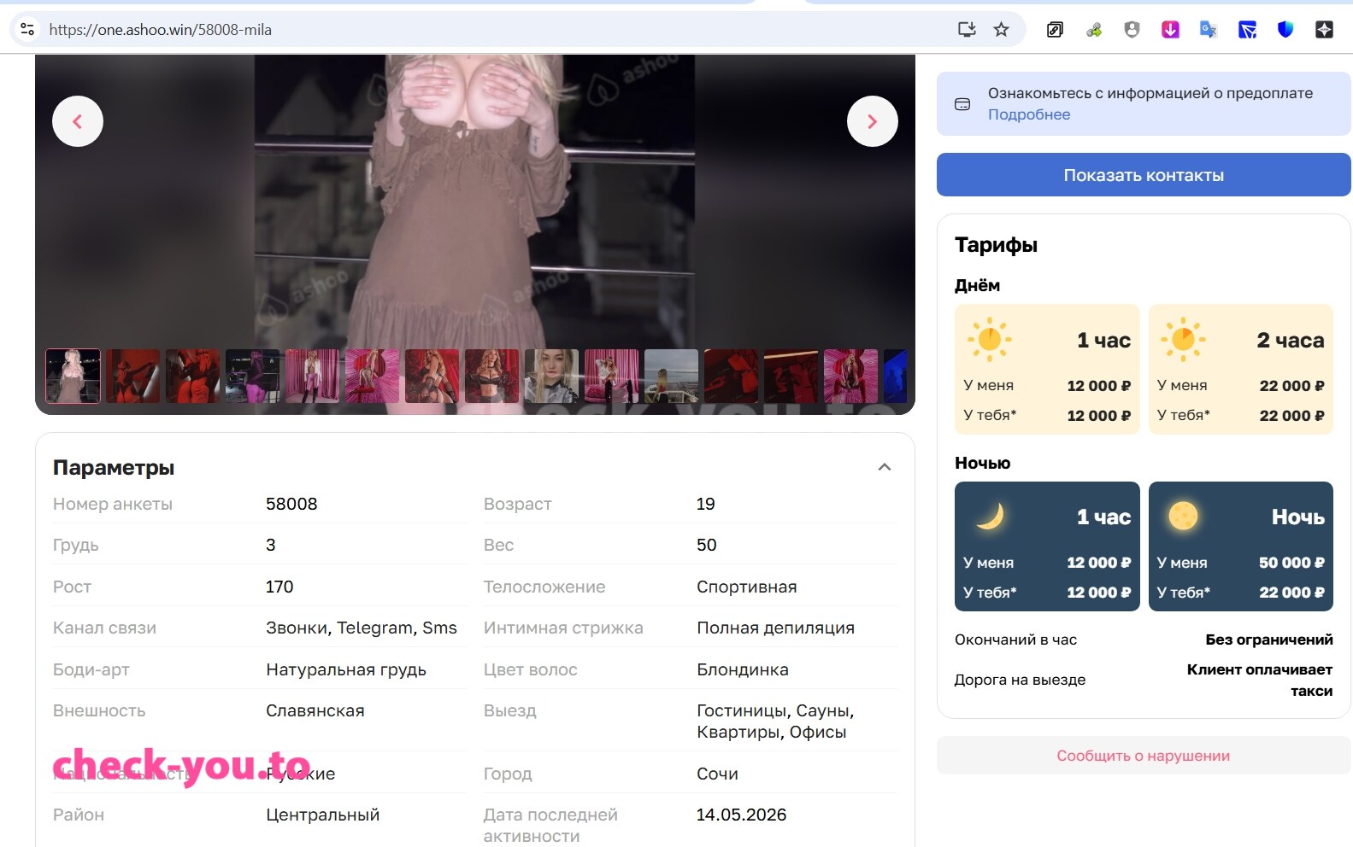Open the Подробнее prepayment link
The width and height of the screenshot is (1353, 847).
click(1029, 114)
